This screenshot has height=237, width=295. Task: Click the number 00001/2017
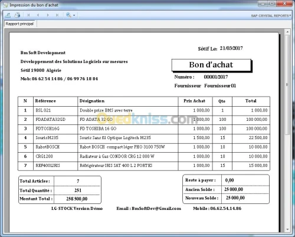pyautogui.click(x=216, y=77)
